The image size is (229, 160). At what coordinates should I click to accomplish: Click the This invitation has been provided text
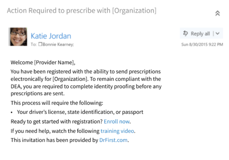tap(54, 140)
